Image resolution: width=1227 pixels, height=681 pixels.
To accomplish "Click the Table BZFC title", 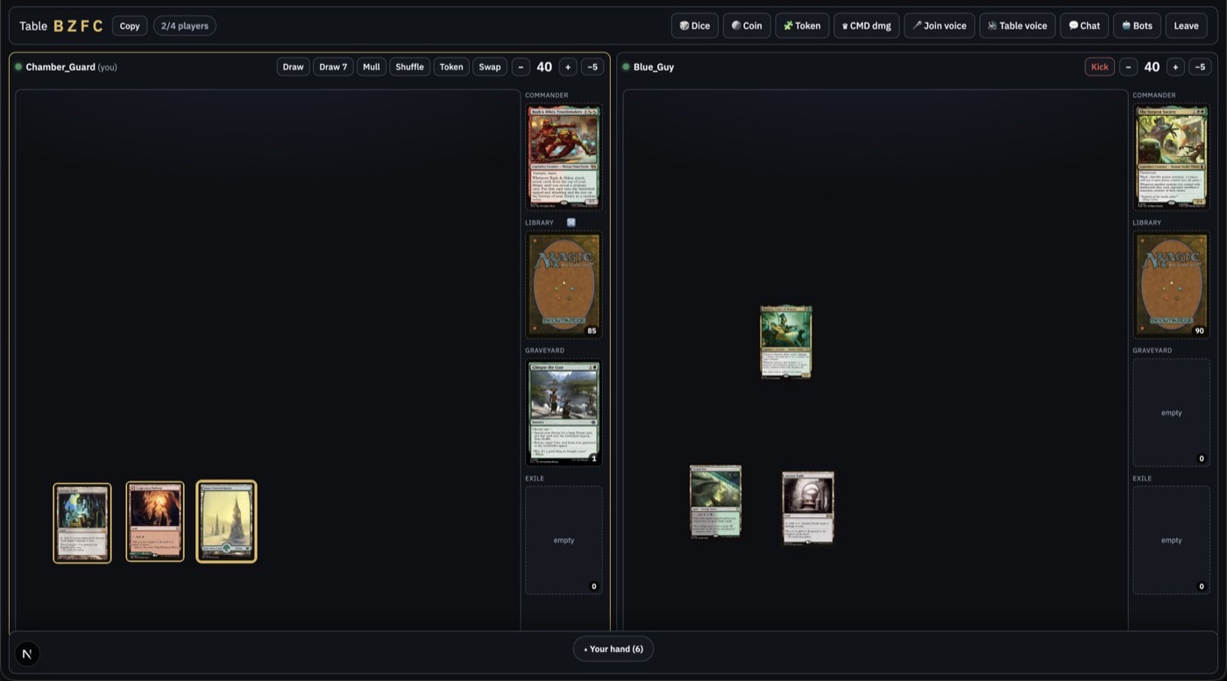I will [61, 25].
